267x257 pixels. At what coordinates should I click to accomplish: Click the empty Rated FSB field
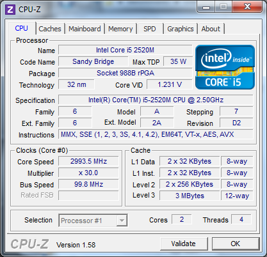click(88, 196)
